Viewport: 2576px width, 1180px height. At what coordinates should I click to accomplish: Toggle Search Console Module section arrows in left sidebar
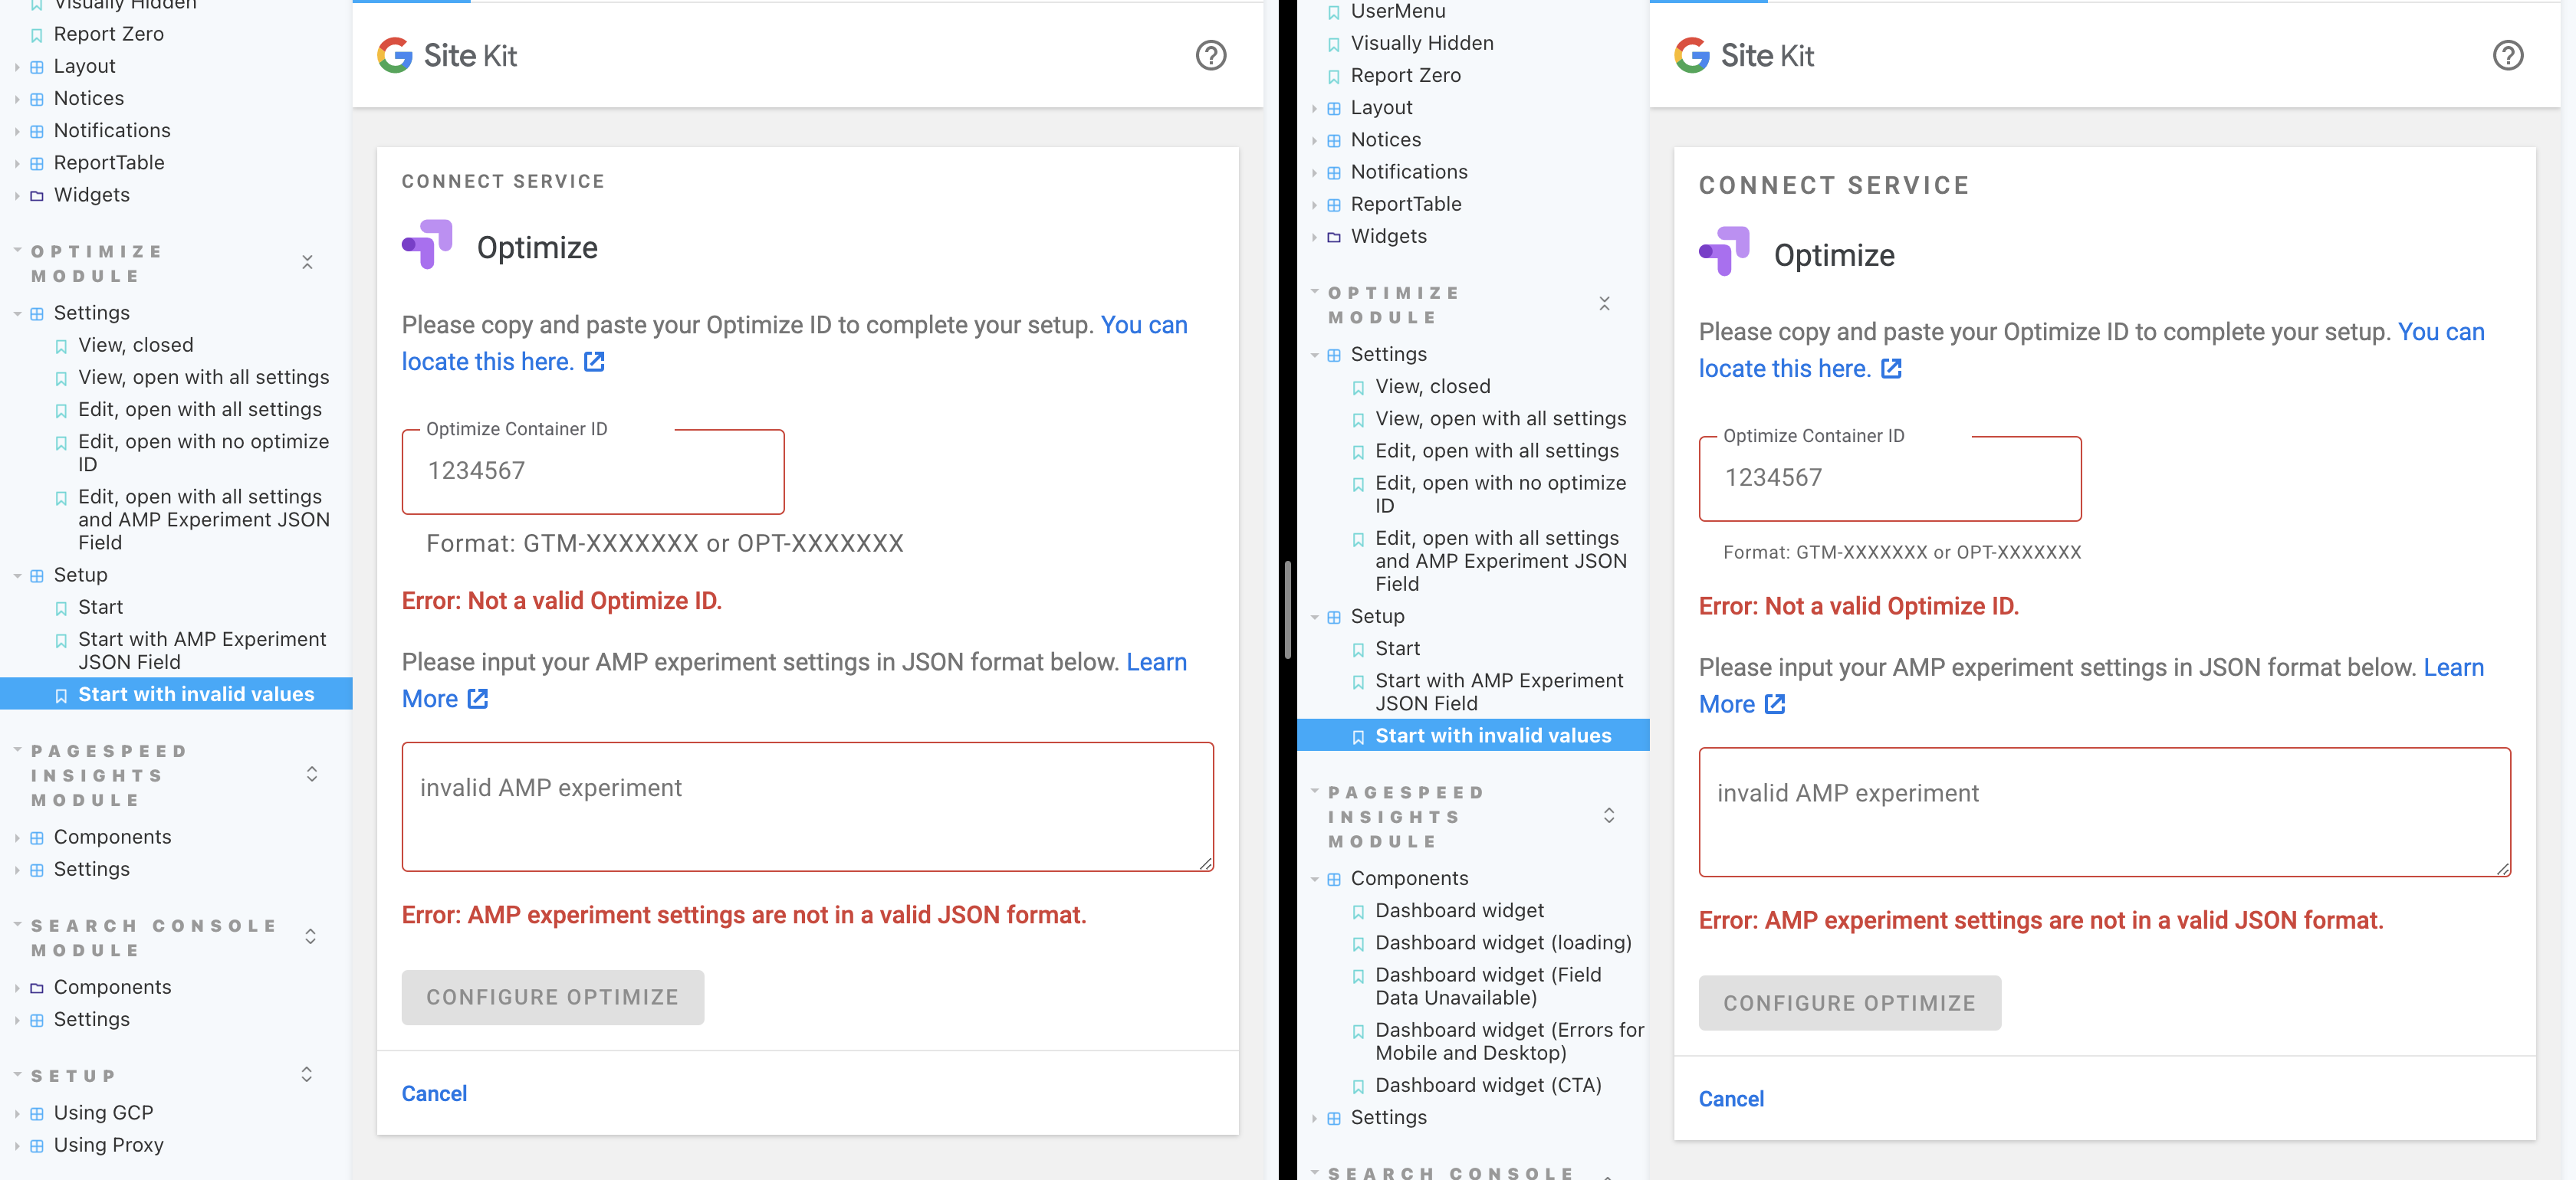[x=311, y=936]
